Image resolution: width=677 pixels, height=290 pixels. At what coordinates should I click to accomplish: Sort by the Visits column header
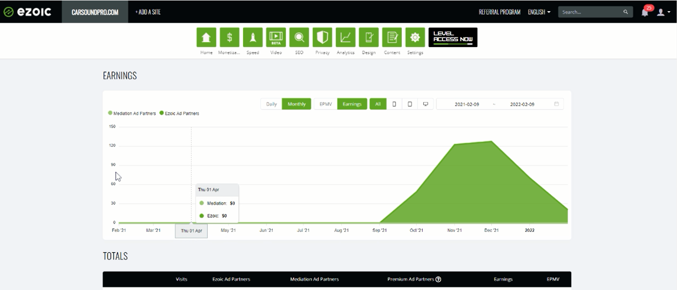point(182,279)
